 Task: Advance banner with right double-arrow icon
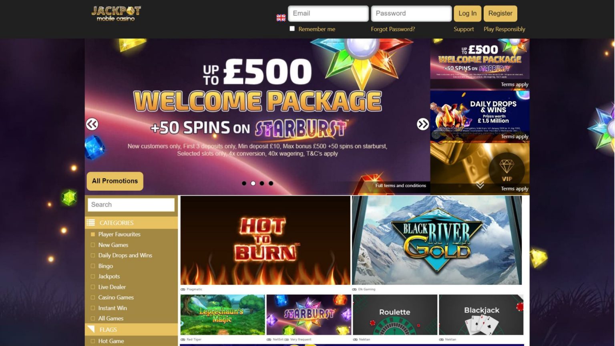click(x=423, y=124)
